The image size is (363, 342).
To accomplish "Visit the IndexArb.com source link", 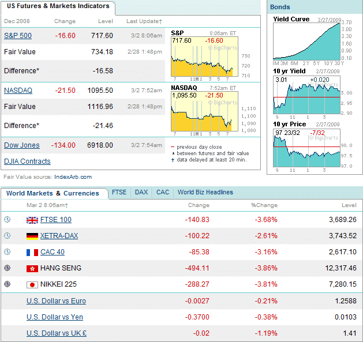I will (x=73, y=177).
